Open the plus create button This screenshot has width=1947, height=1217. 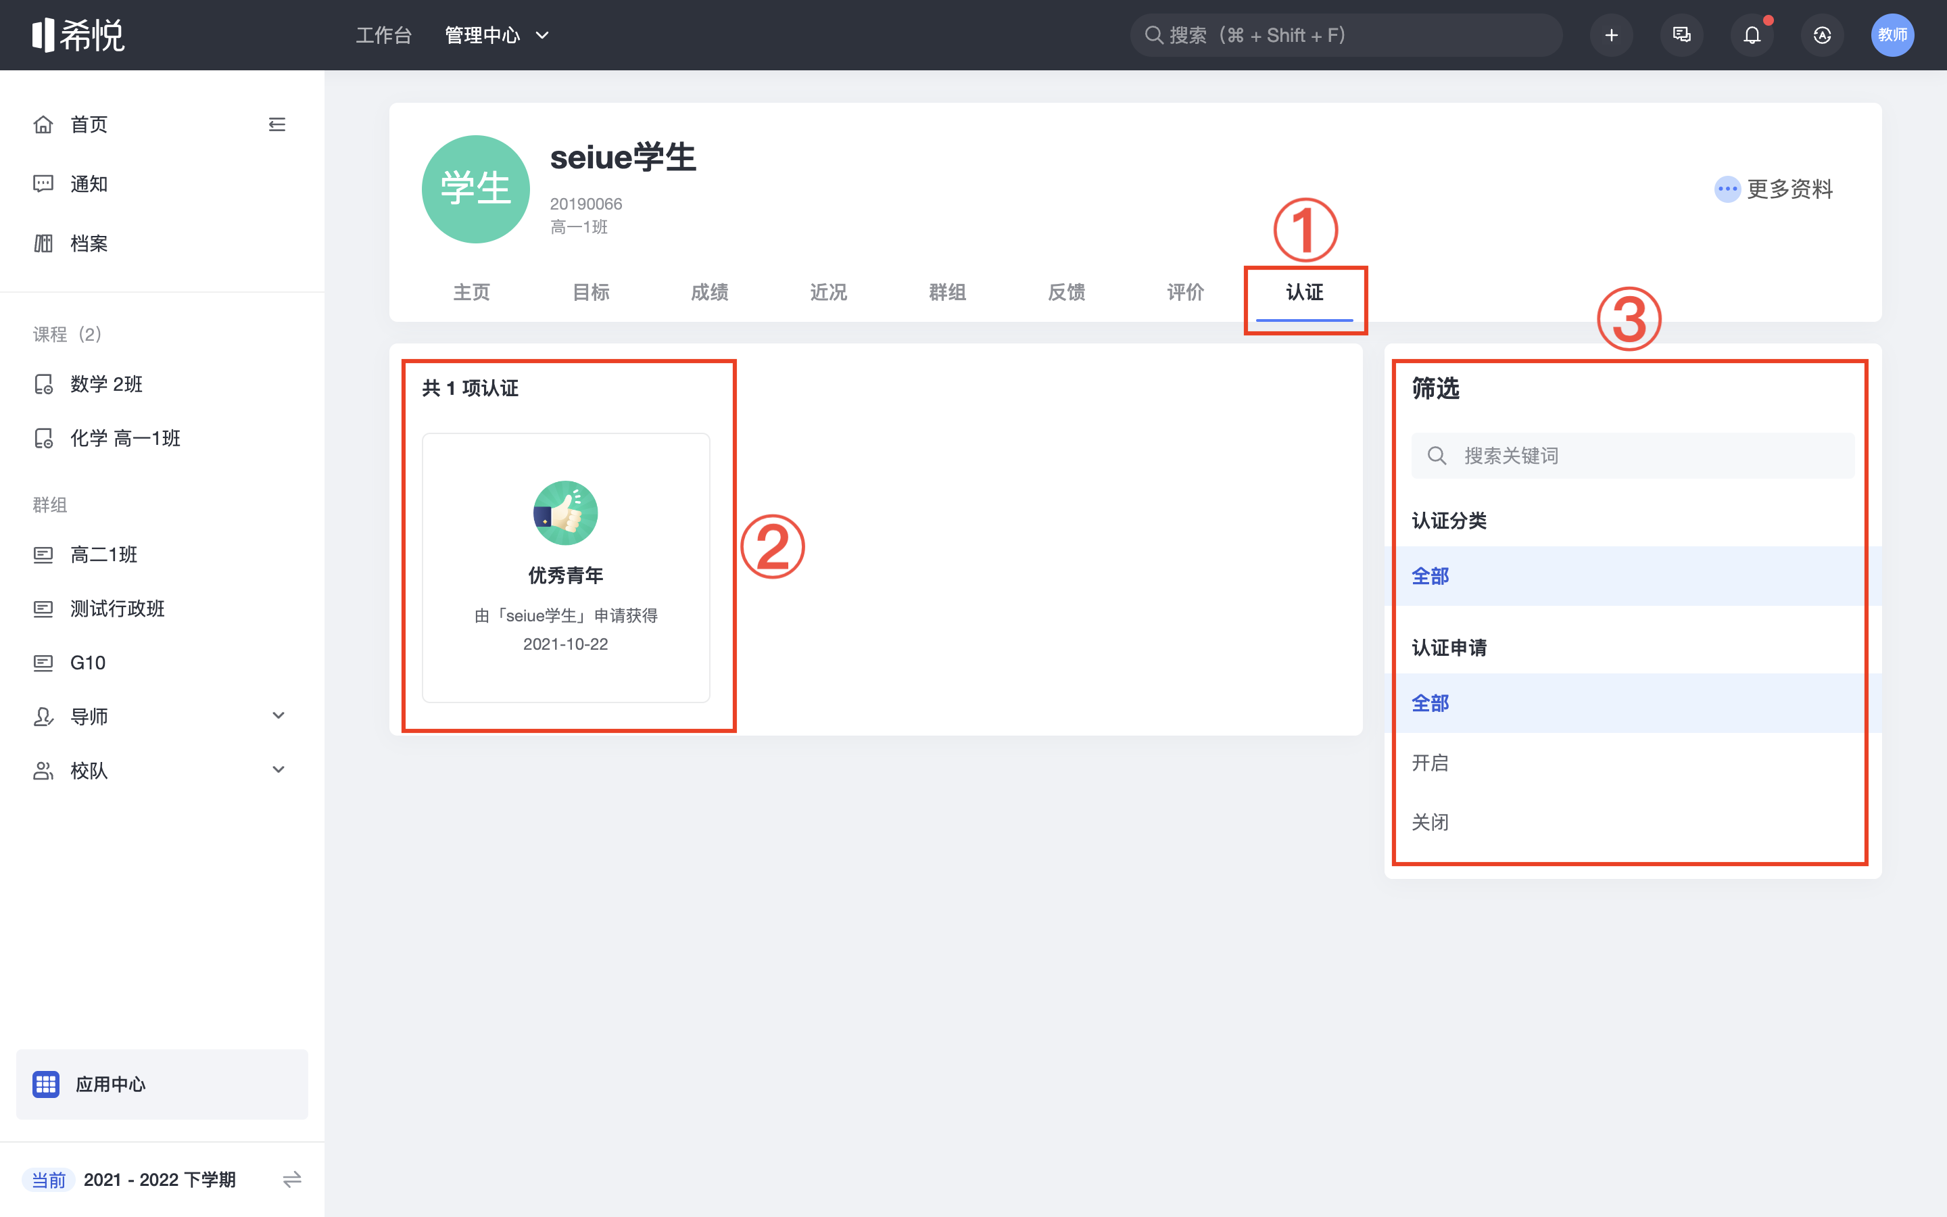pos(1611,35)
